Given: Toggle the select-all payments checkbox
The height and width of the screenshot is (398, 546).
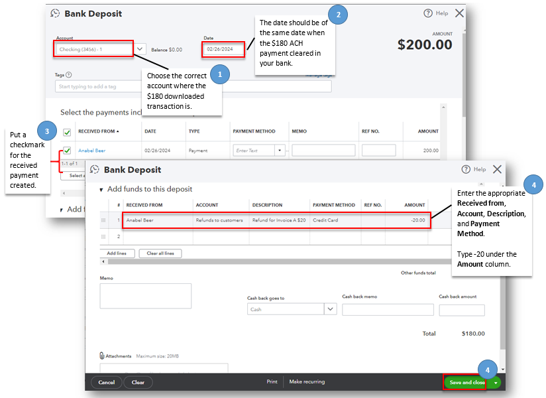Looking at the screenshot, I should 66,131.
